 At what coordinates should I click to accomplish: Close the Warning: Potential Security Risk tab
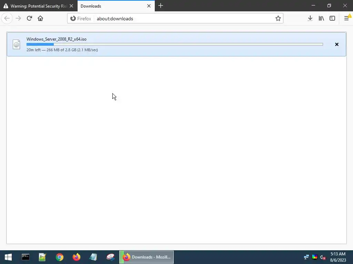click(71, 6)
